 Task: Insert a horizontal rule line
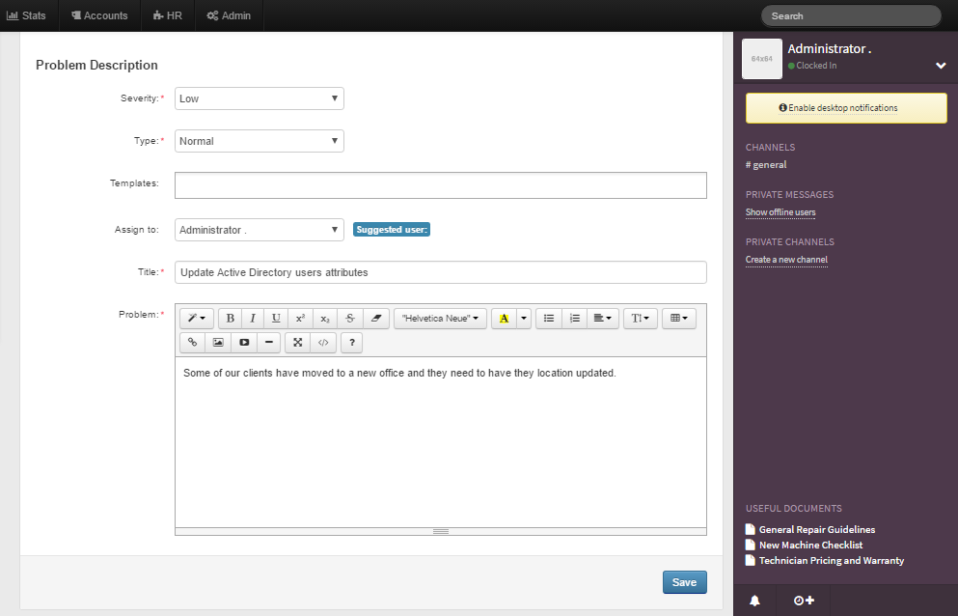(x=268, y=342)
